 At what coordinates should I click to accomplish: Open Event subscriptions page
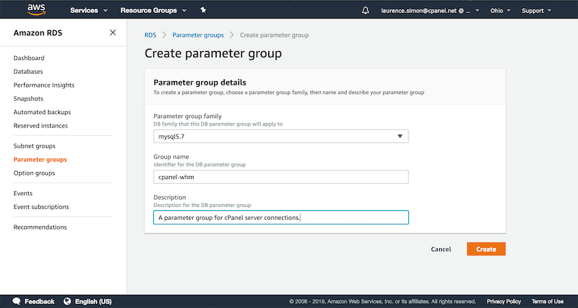point(41,207)
